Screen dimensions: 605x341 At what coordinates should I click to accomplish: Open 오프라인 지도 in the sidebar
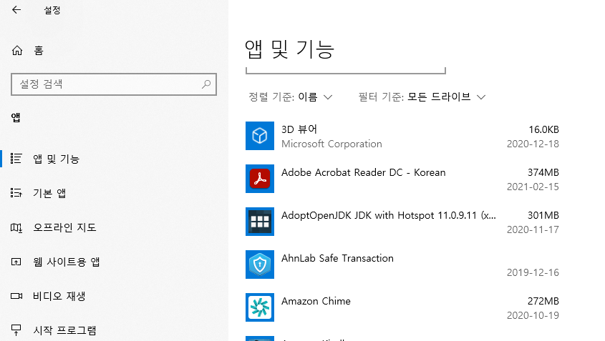(64, 227)
